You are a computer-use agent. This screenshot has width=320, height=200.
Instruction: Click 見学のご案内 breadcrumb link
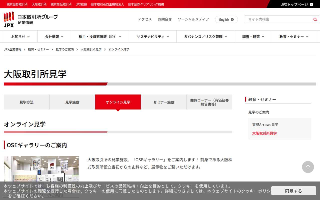click(65, 49)
